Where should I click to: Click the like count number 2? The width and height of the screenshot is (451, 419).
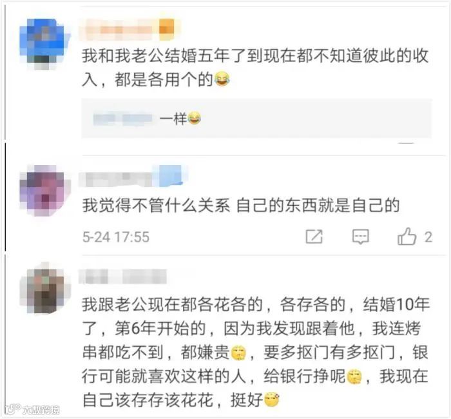[x=428, y=237]
